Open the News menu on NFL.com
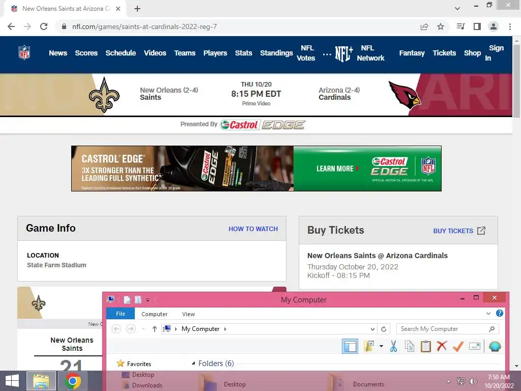The height and width of the screenshot is (391, 521). 58,53
